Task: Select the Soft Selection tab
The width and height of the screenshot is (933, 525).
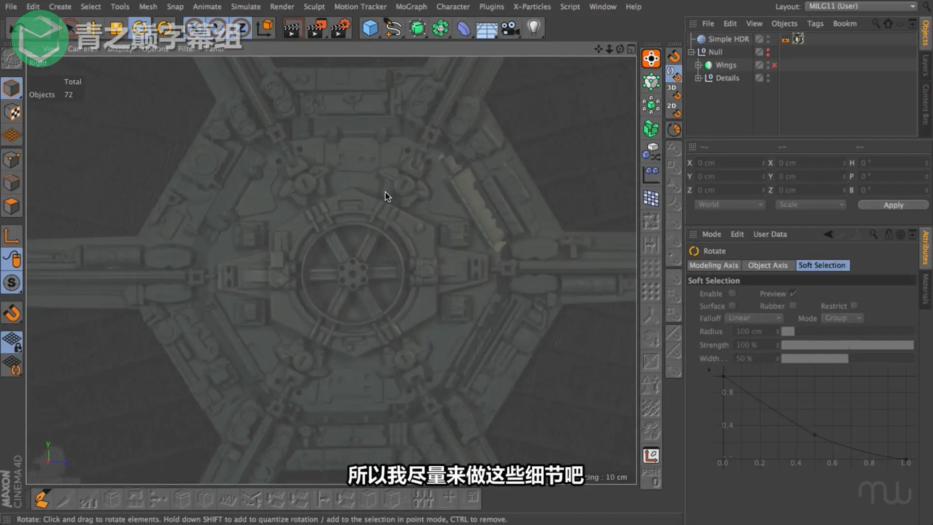Action: [822, 265]
